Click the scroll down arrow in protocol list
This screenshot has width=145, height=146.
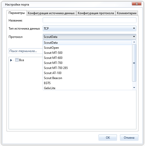click(134, 88)
